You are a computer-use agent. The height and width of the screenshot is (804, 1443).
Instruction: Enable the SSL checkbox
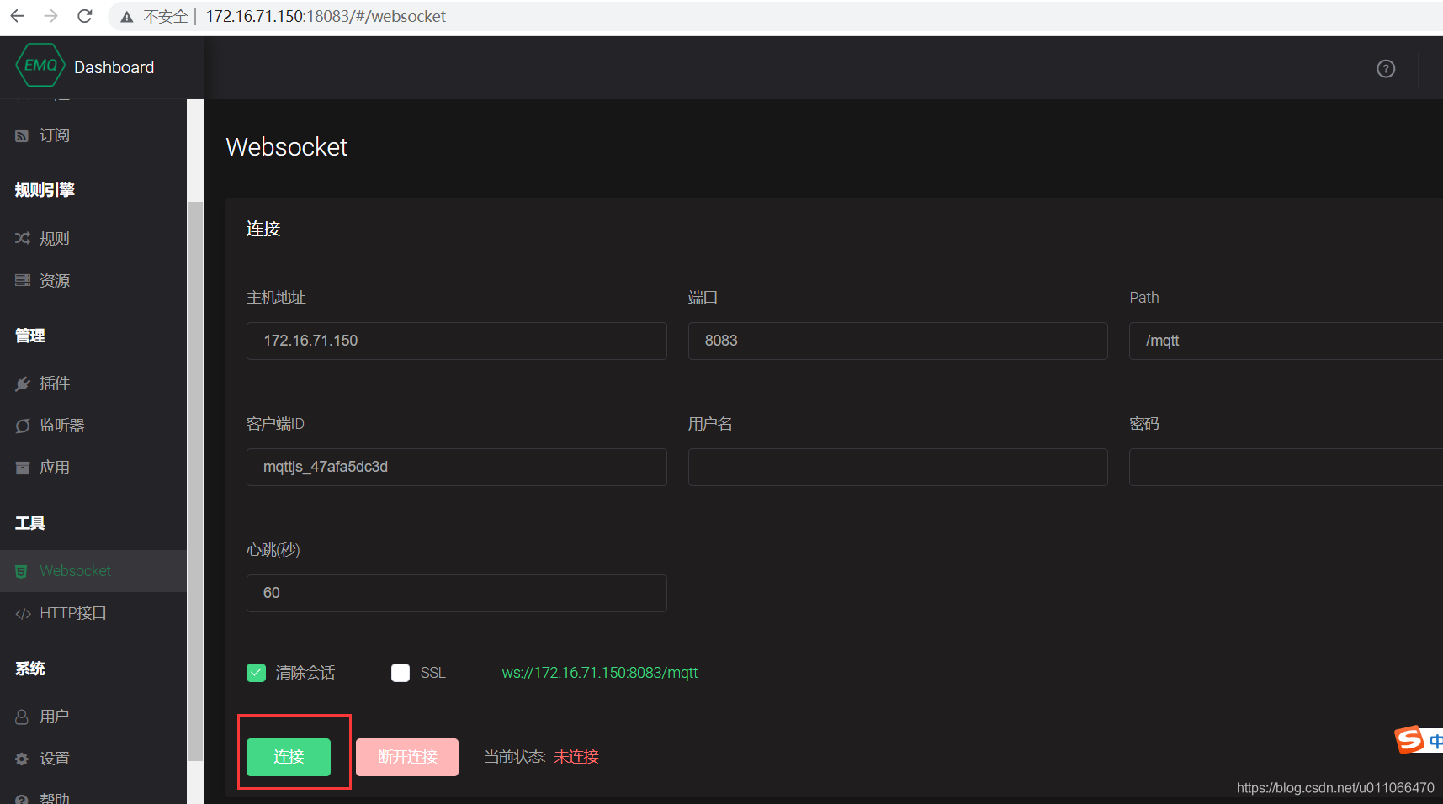tap(401, 672)
